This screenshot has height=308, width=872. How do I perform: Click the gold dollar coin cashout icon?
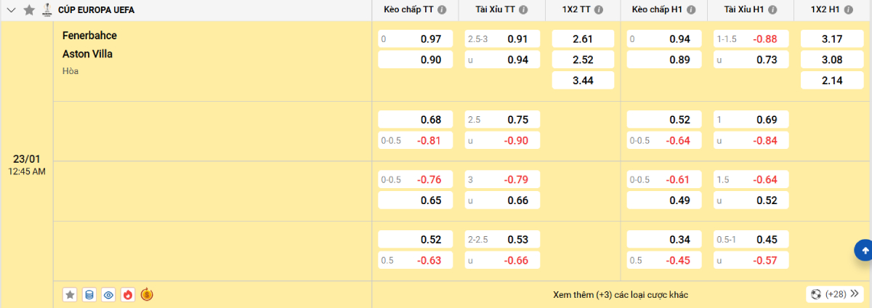pos(147,294)
